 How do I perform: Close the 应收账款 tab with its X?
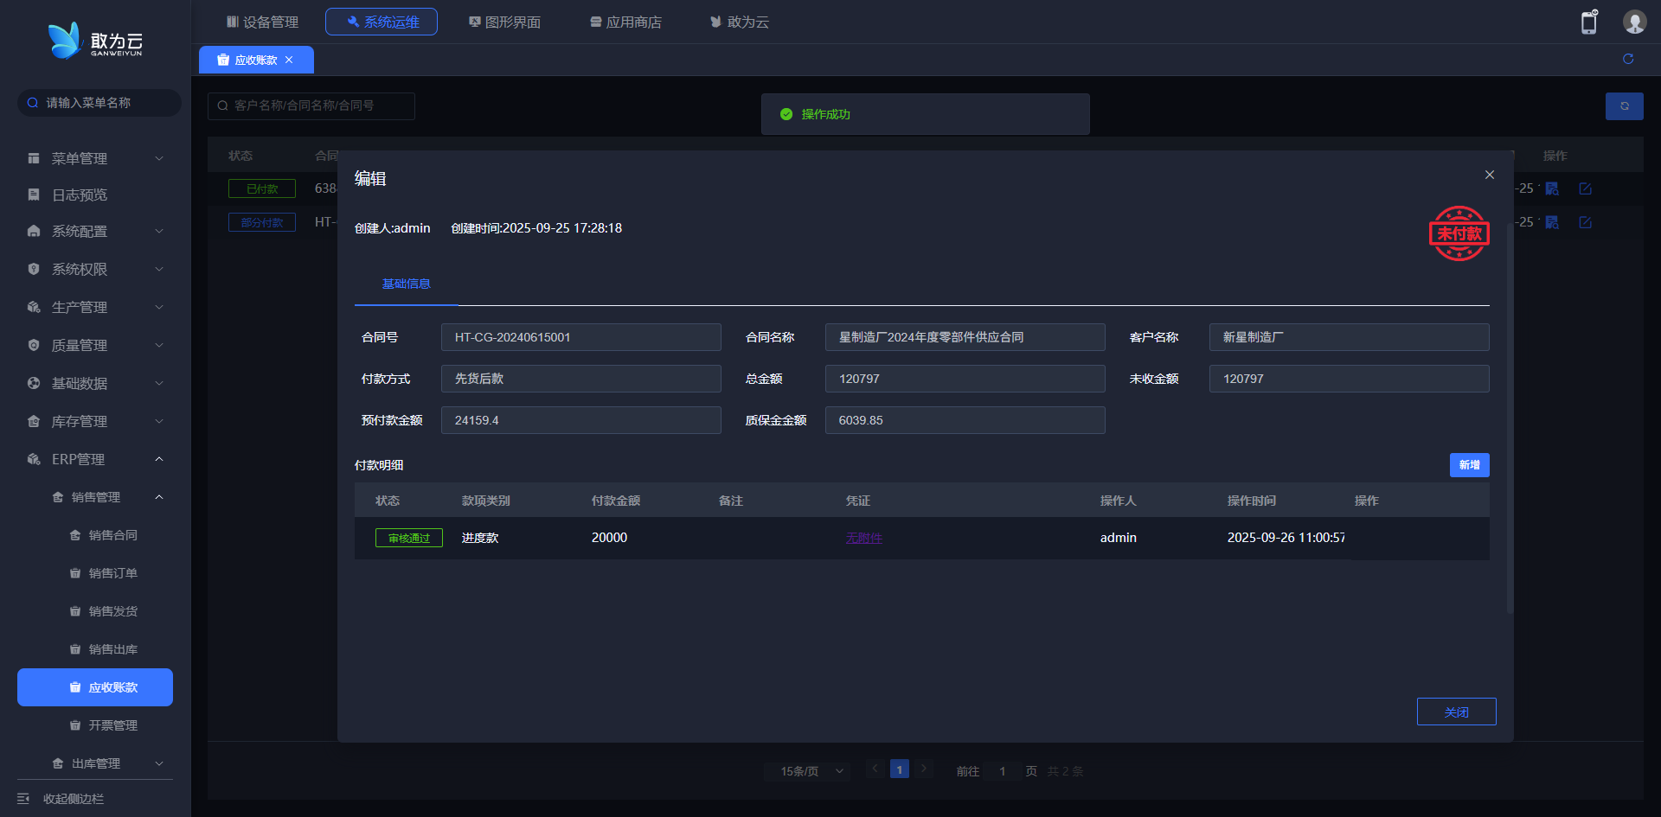coord(289,60)
